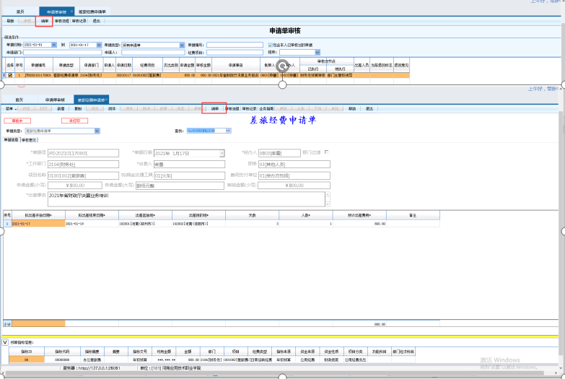This screenshot has width=565, height=379.
Task: Click the 申请事由 column header in list
Action: point(236,65)
